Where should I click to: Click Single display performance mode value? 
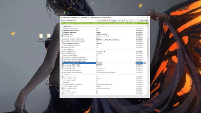[104, 84]
